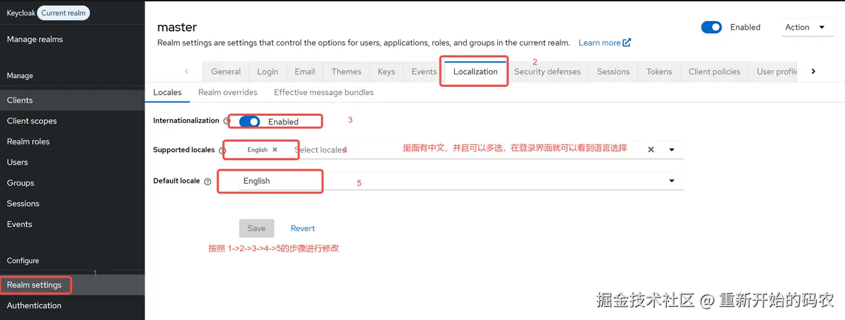The height and width of the screenshot is (320, 845).
Task: Toggle the Internationalization Enabled switch
Action: [x=250, y=122]
